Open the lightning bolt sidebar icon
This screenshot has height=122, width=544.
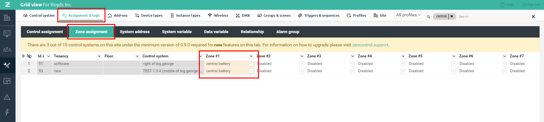7,112
